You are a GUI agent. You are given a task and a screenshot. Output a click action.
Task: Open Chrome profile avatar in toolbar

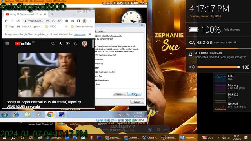(85, 21)
